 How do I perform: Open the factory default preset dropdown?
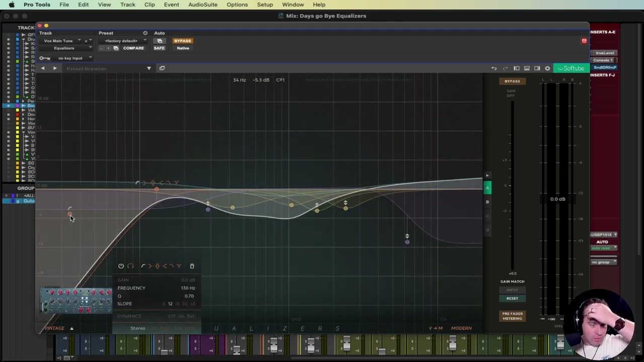pyautogui.click(x=123, y=41)
